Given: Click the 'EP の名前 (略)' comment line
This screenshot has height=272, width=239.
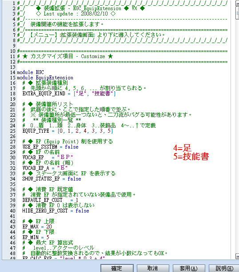Looking at the screenshot, I should [x=48, y=163].
